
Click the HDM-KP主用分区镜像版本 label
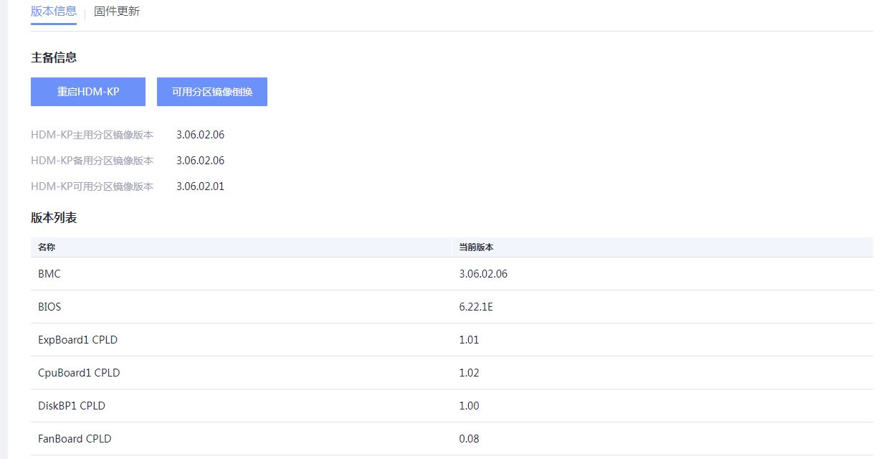coord(92,135)
